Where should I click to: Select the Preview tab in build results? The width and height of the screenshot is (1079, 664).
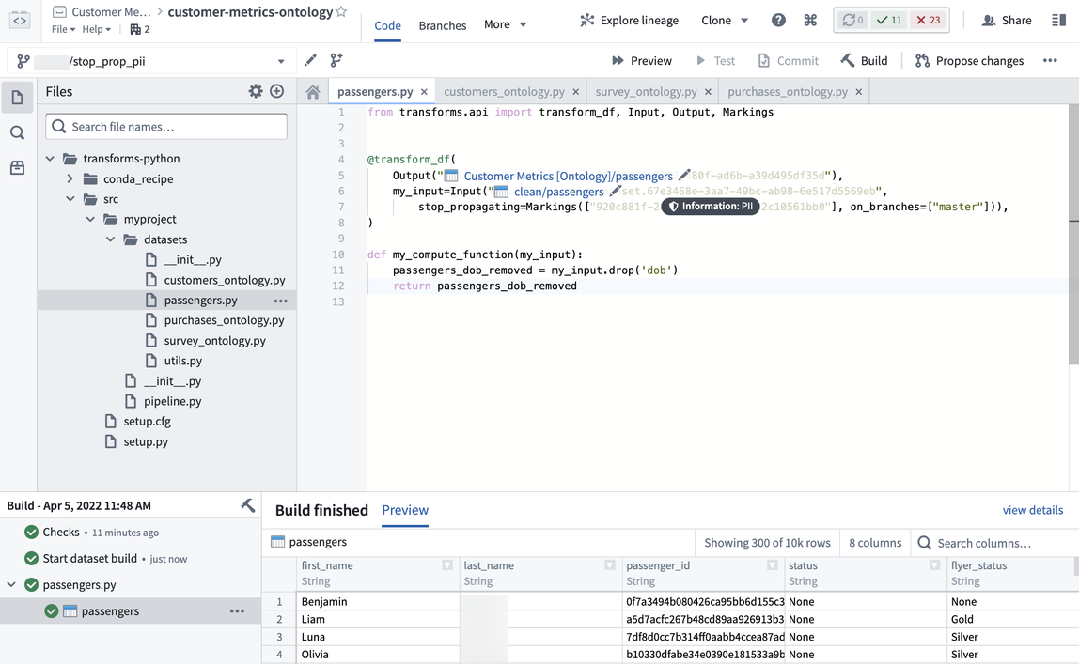(x=405, y=510)
